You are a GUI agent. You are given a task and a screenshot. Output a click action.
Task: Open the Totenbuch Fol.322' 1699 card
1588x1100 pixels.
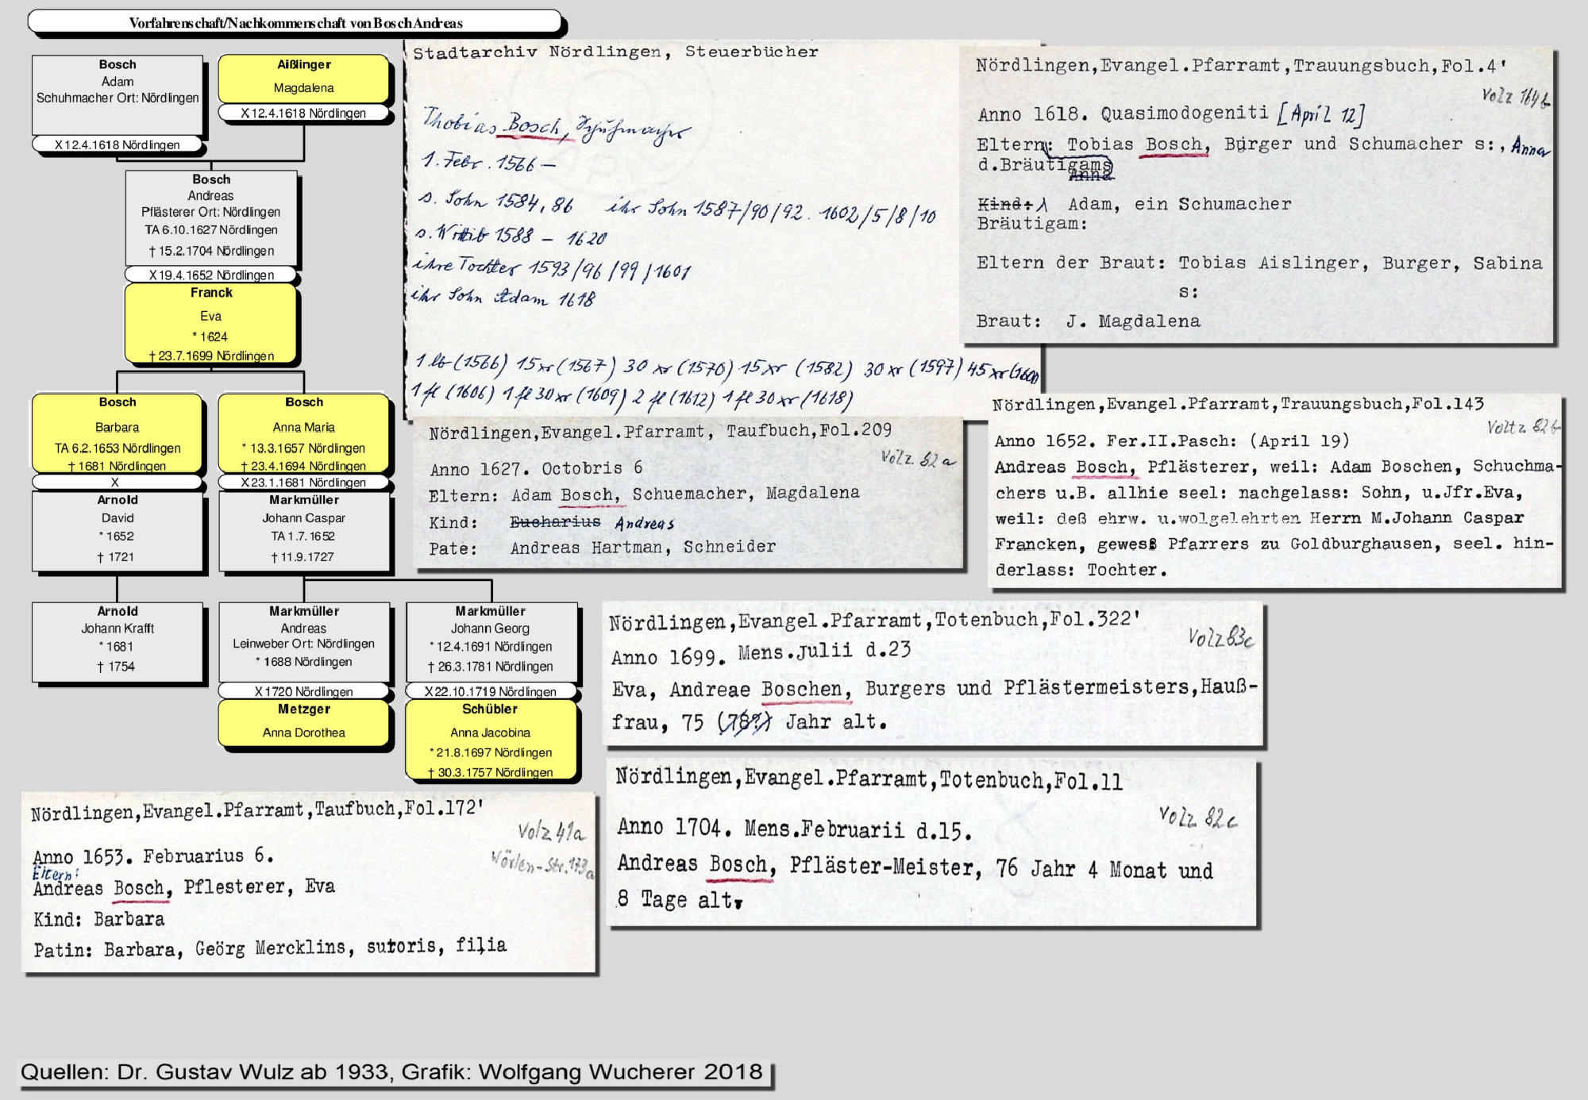[x=933, y=675]
